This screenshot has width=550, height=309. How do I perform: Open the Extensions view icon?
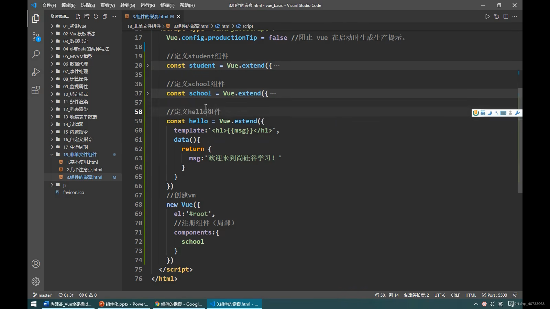point(36,90)
